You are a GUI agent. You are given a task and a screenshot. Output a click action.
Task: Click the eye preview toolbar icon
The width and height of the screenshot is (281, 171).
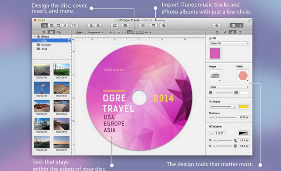pos(216,26)
